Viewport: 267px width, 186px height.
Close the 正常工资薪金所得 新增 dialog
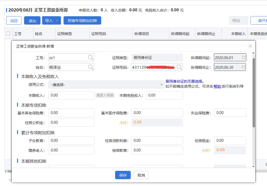coord(250,46)
